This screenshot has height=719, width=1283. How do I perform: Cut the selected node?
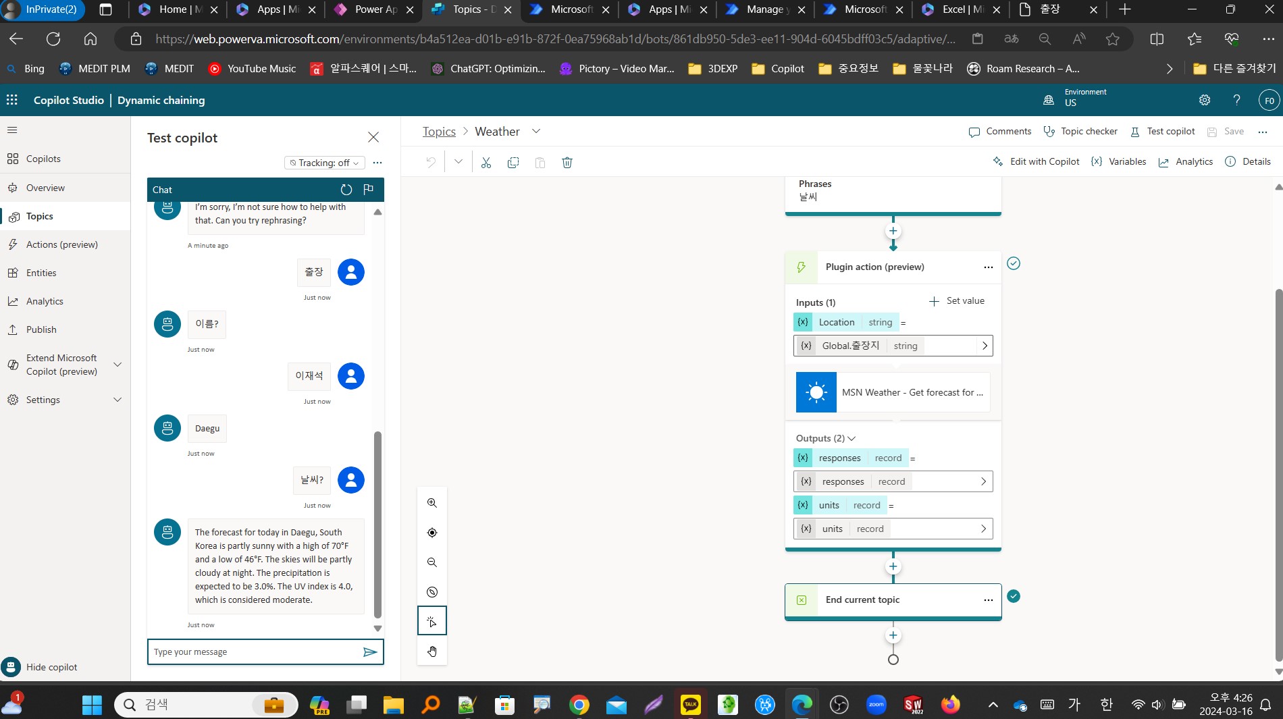(486, 162)
